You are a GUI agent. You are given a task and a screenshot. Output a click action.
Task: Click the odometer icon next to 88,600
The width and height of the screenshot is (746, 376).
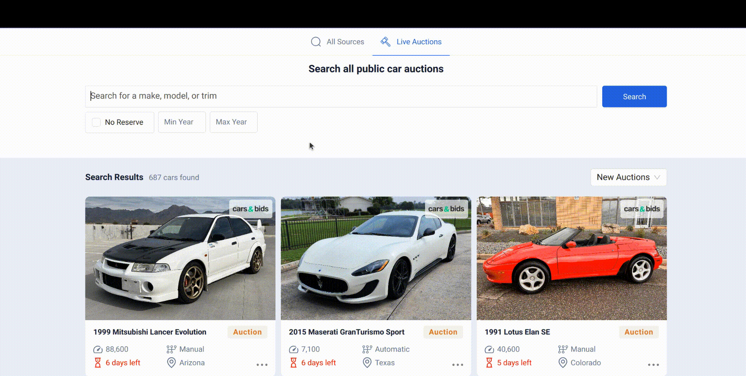98,350
